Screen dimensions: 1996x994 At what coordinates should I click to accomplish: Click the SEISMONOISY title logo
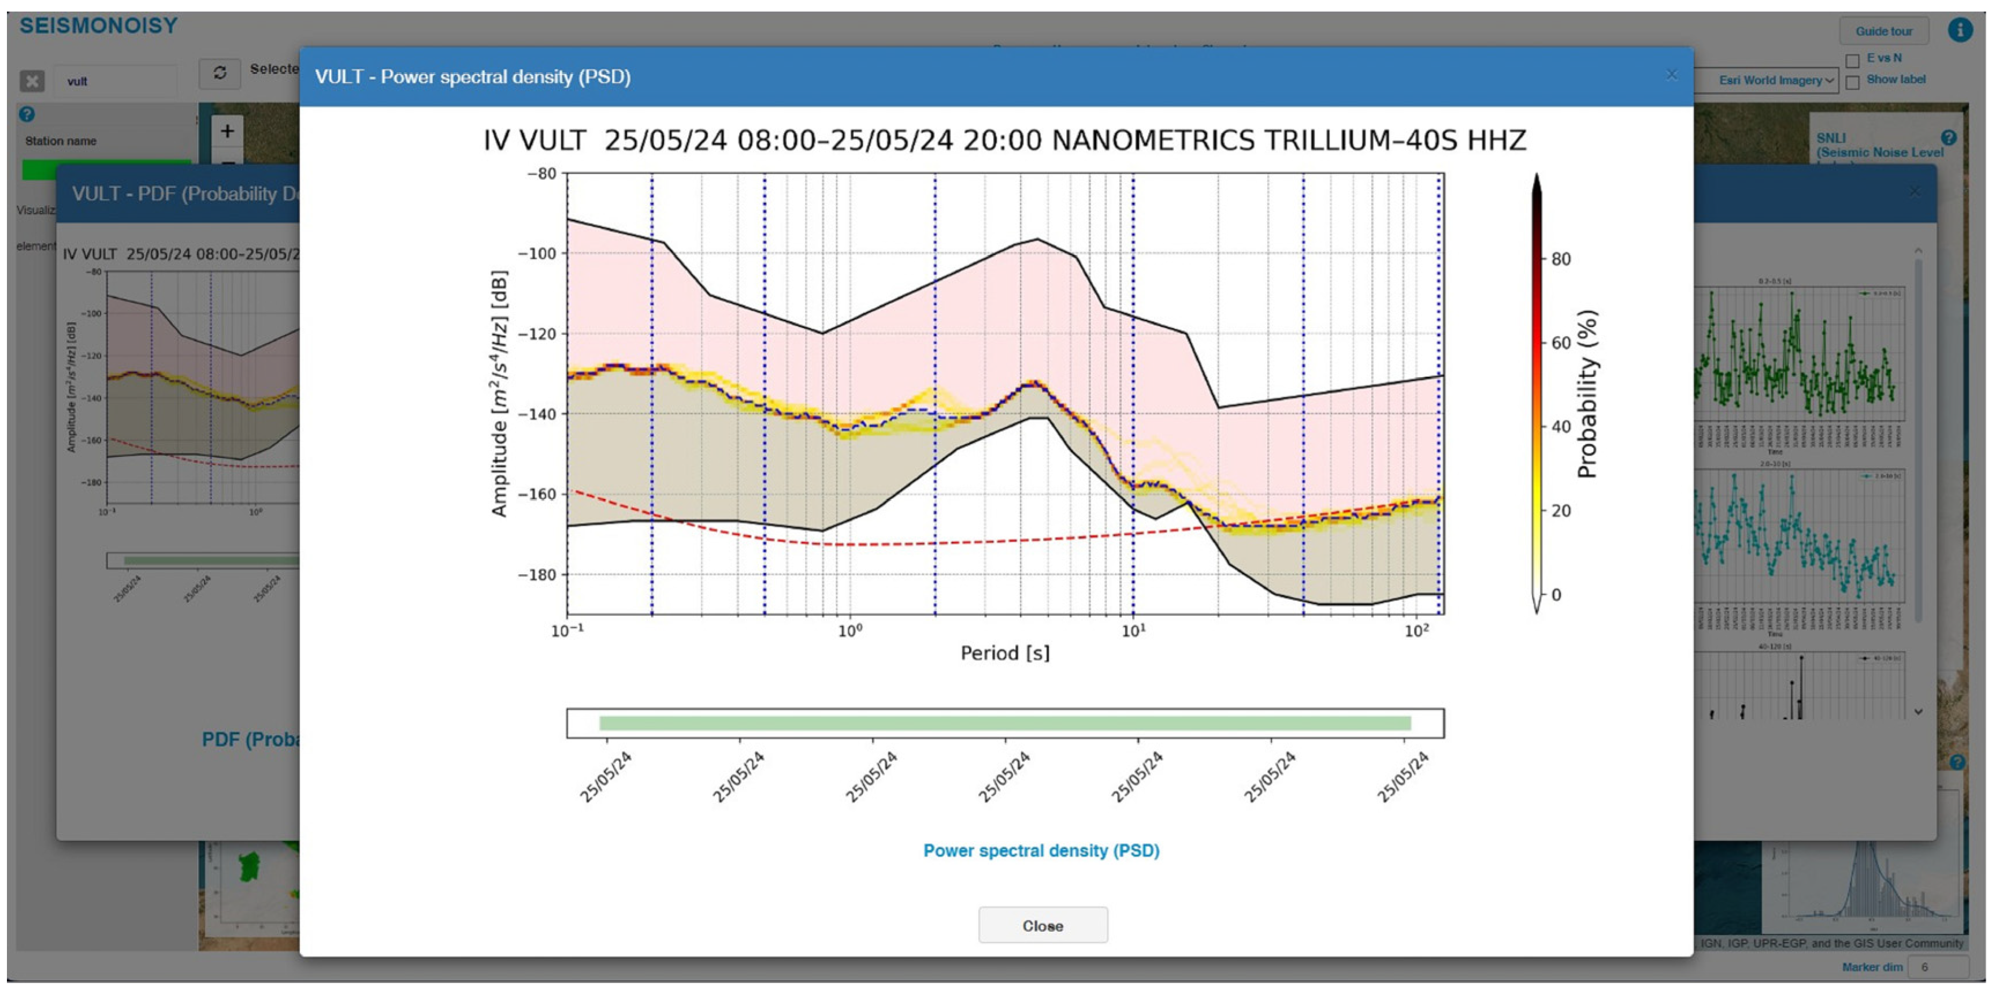[98, 25]
